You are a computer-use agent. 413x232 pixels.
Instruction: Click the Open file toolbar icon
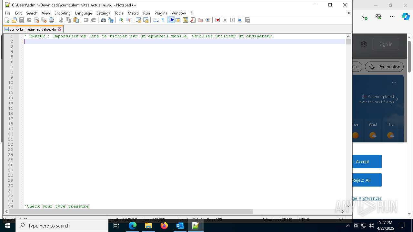click(14, 20)
